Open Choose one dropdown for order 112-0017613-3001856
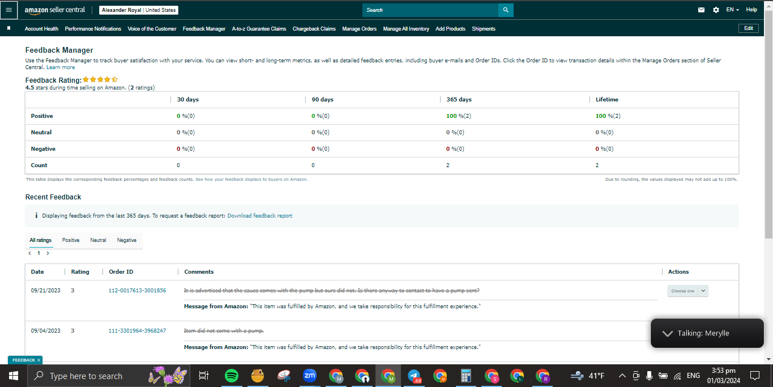The height and width of the screenshot is (387, 773). click(x=687, y=291)
